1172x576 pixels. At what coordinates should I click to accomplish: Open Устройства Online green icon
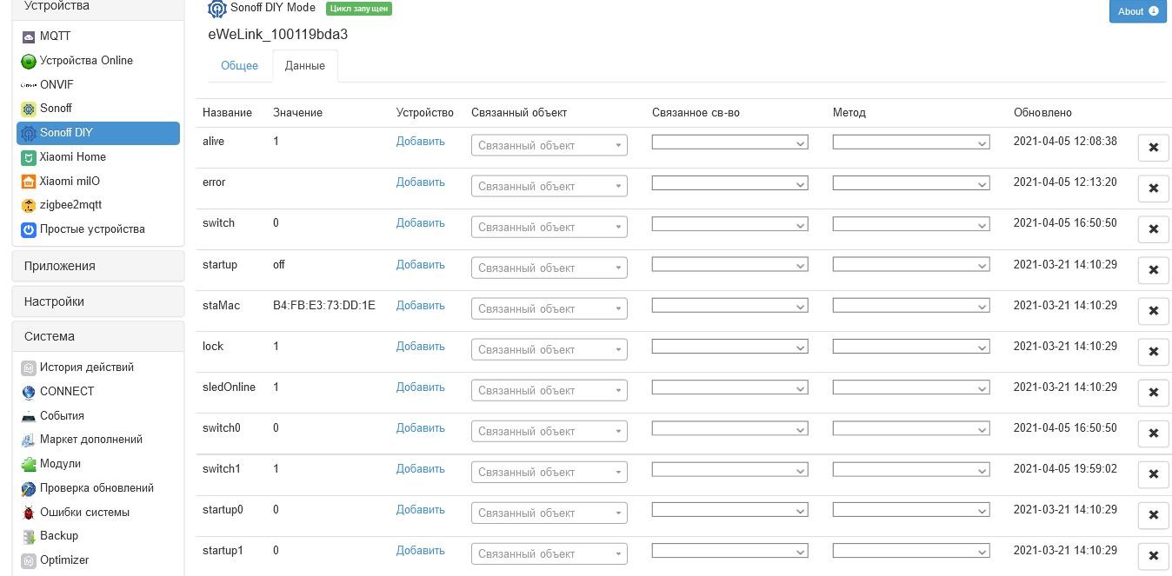coord(29,61)
